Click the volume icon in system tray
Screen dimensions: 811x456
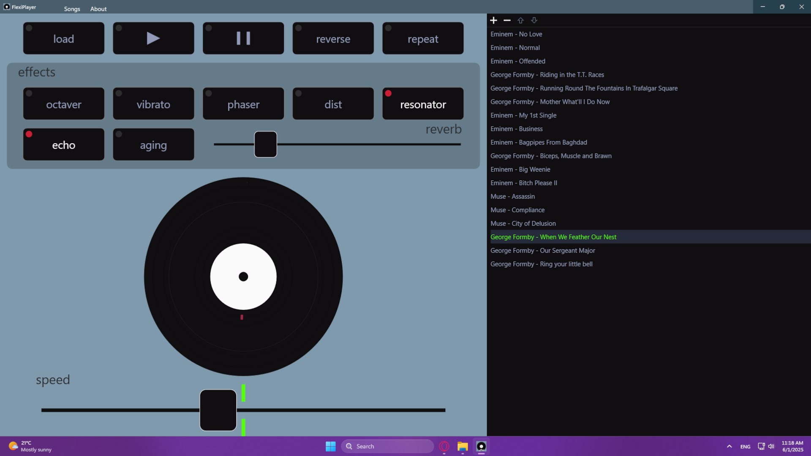coord(771,446)
